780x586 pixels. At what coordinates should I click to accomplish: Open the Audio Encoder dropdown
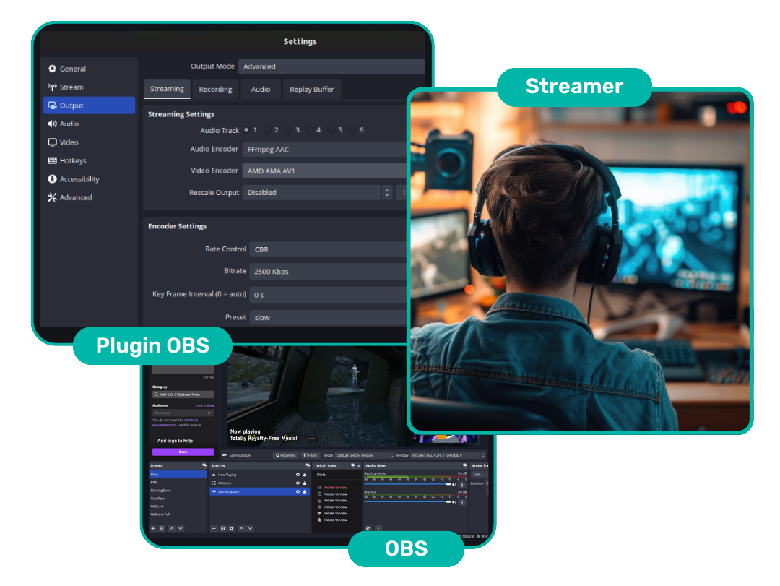324,150
